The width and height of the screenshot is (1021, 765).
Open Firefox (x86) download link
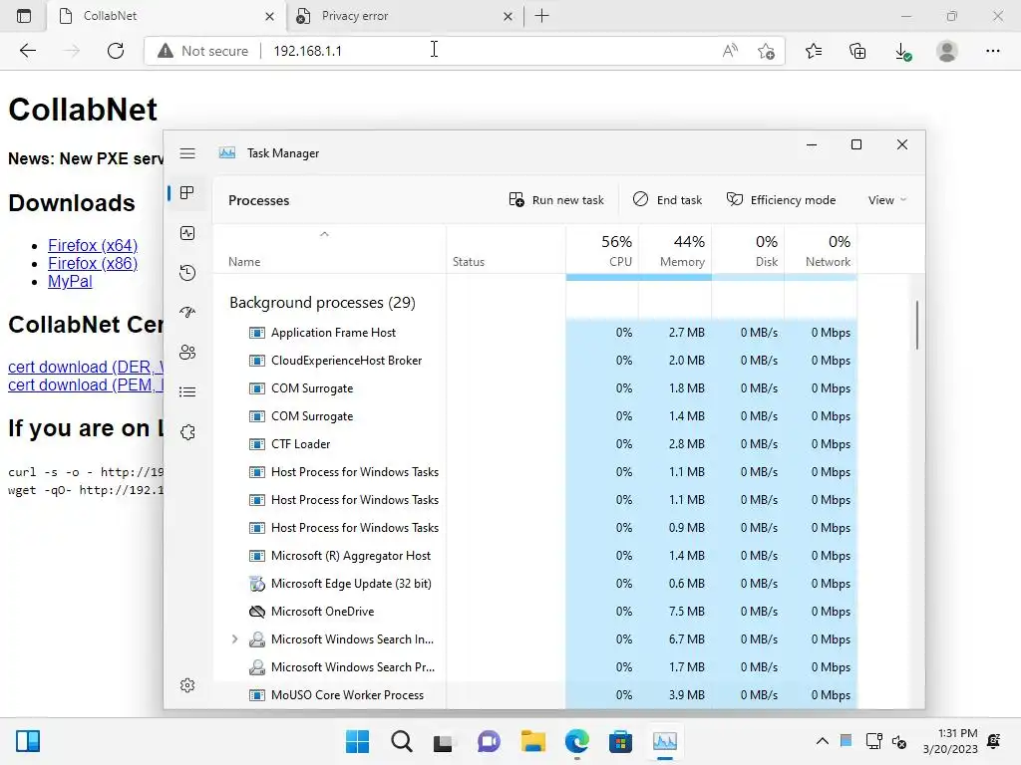point(93,263)
